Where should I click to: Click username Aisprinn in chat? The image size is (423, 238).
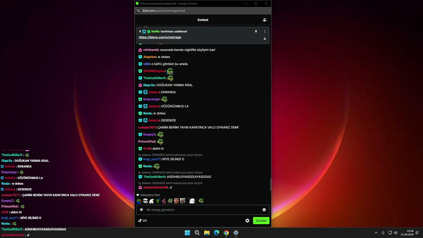tap(150, 57)
